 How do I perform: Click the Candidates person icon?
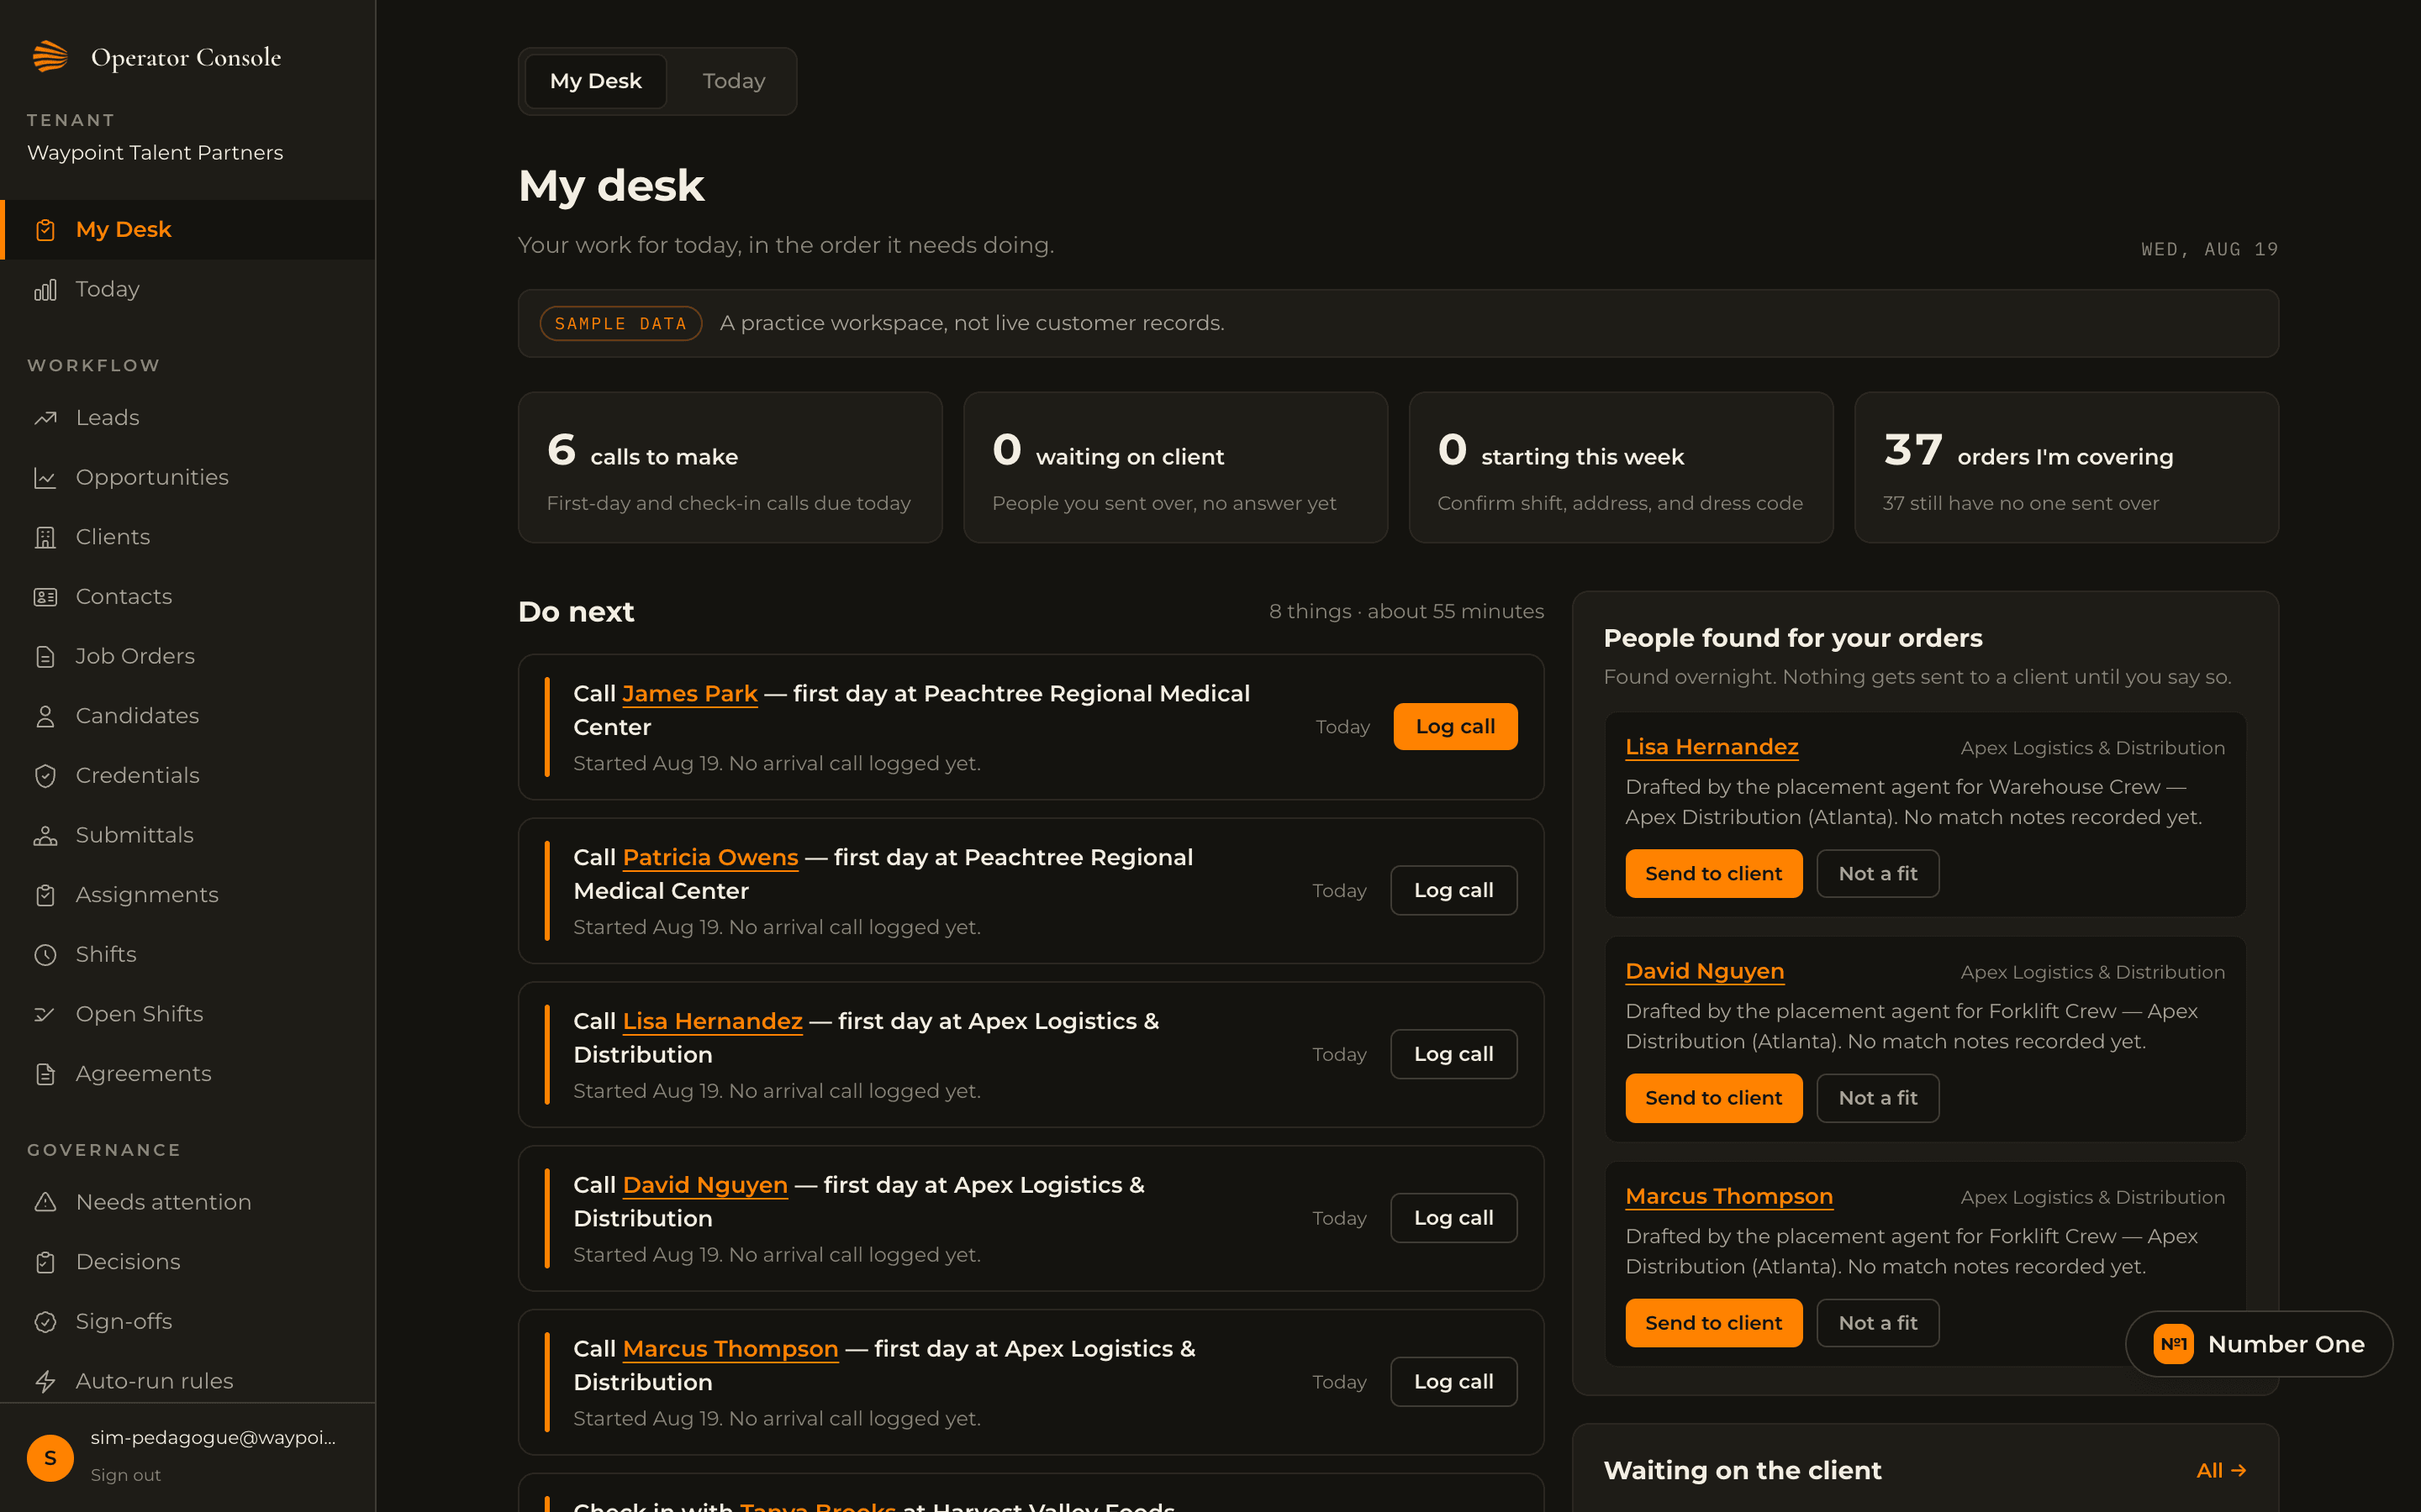[x=45, y=716]
